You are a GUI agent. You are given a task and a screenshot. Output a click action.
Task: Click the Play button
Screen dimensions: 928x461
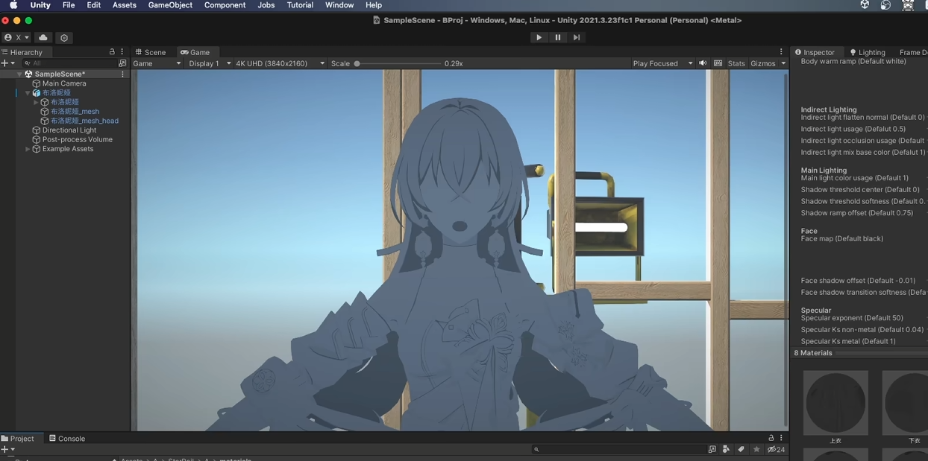[539, 37]
